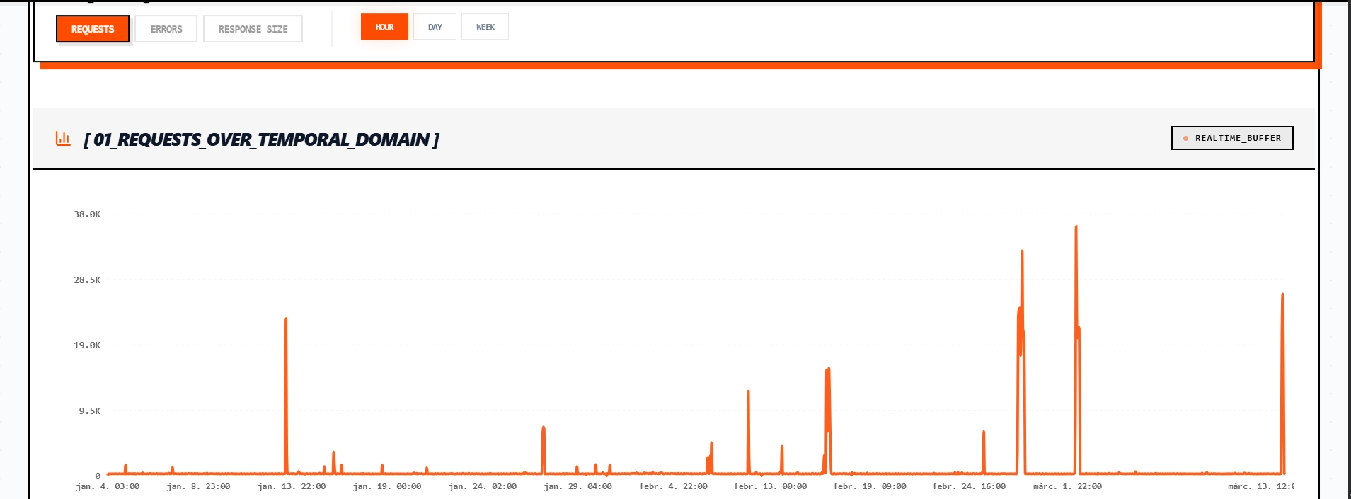
Task: Select the RESPONSE SIZE tab
Action: click(253, 29)
